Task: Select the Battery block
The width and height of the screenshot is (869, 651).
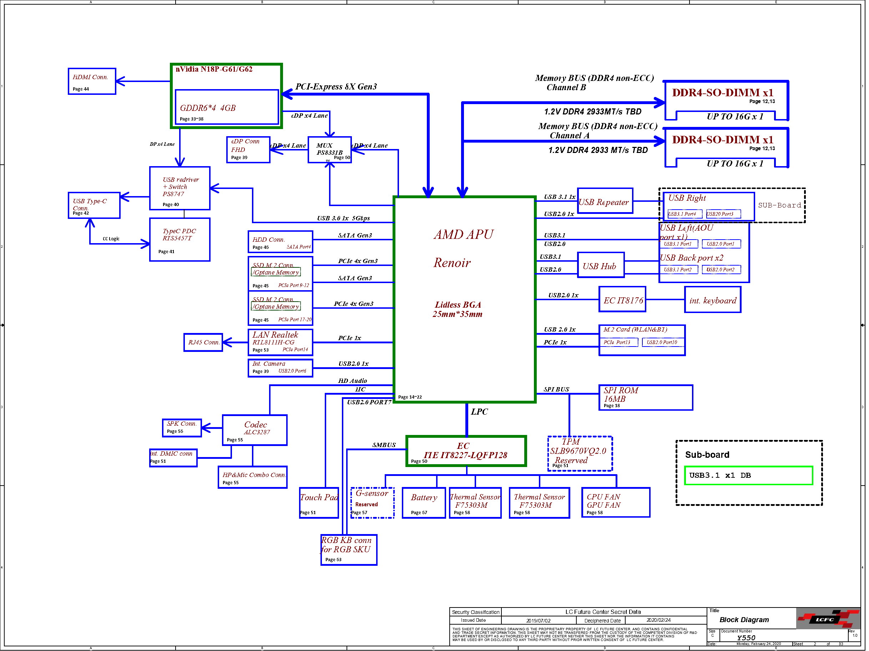Action: pyautogui.click(x=424, y=503)
